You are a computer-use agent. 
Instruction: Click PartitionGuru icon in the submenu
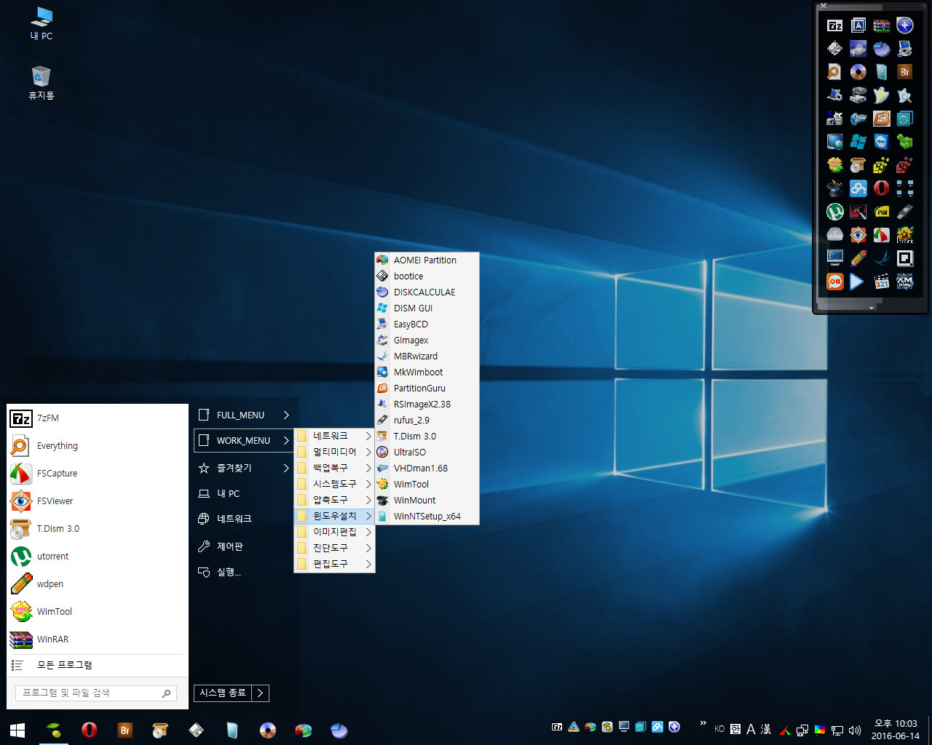click(x=382, y=388)
